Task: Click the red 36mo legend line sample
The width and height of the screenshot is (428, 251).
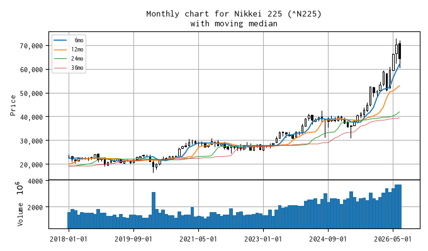Action: pyautogui.click(x=60, y=68)
